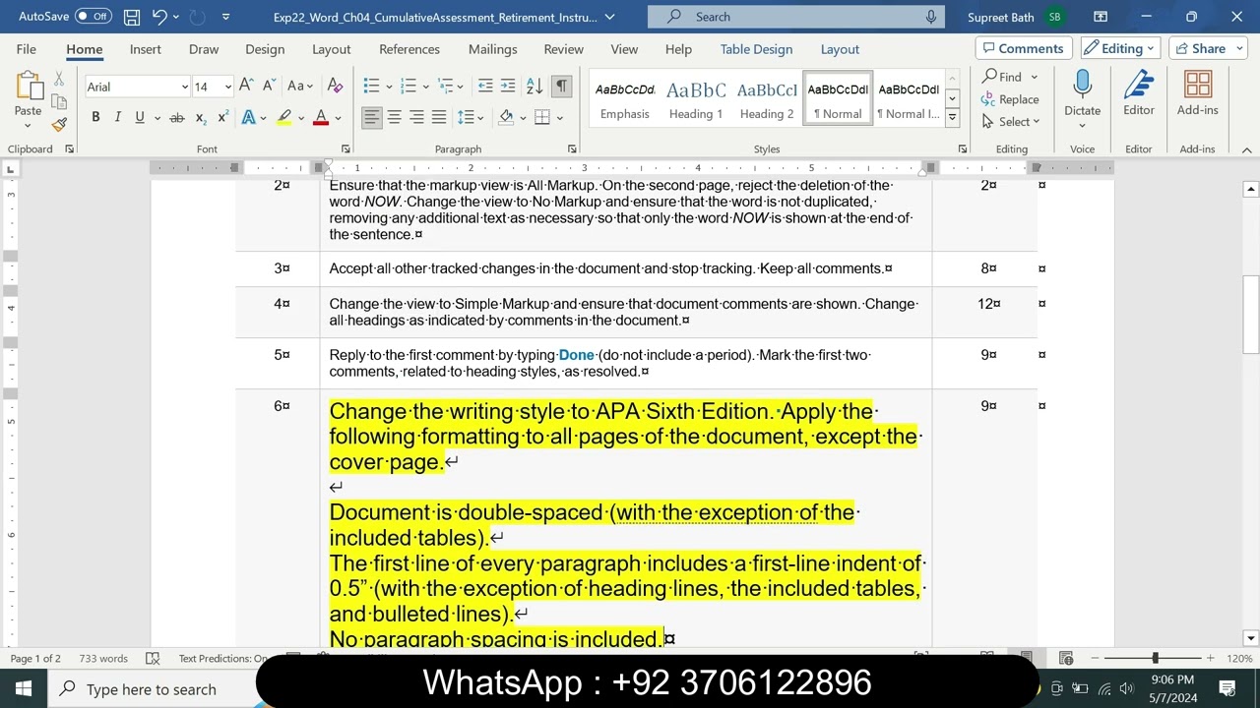Viewport: 1260px width, 708px height.
Task: Align paragraph text right
Action: point(416,118)
